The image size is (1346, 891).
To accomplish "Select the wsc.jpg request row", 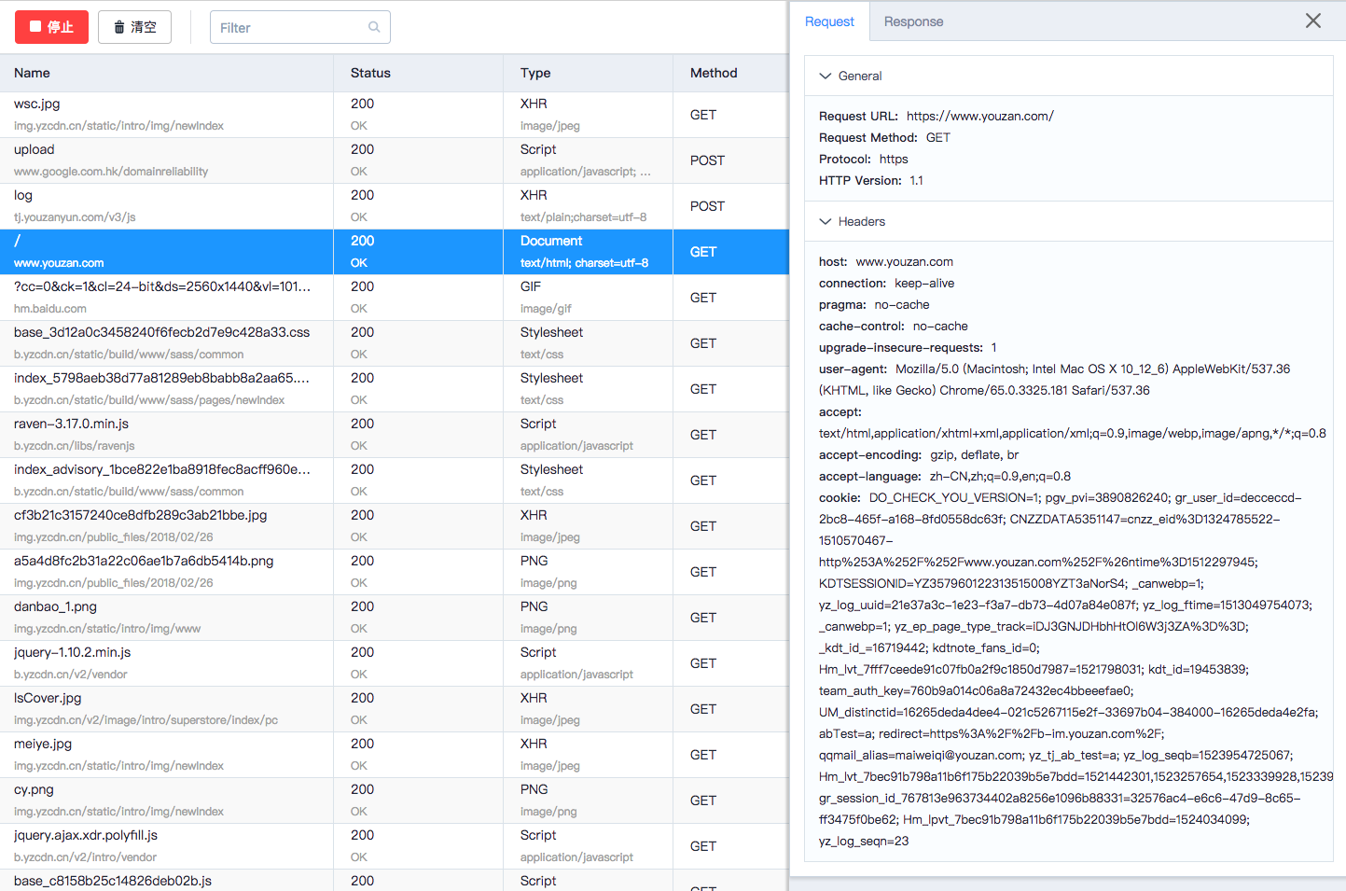I will point(394,115).
